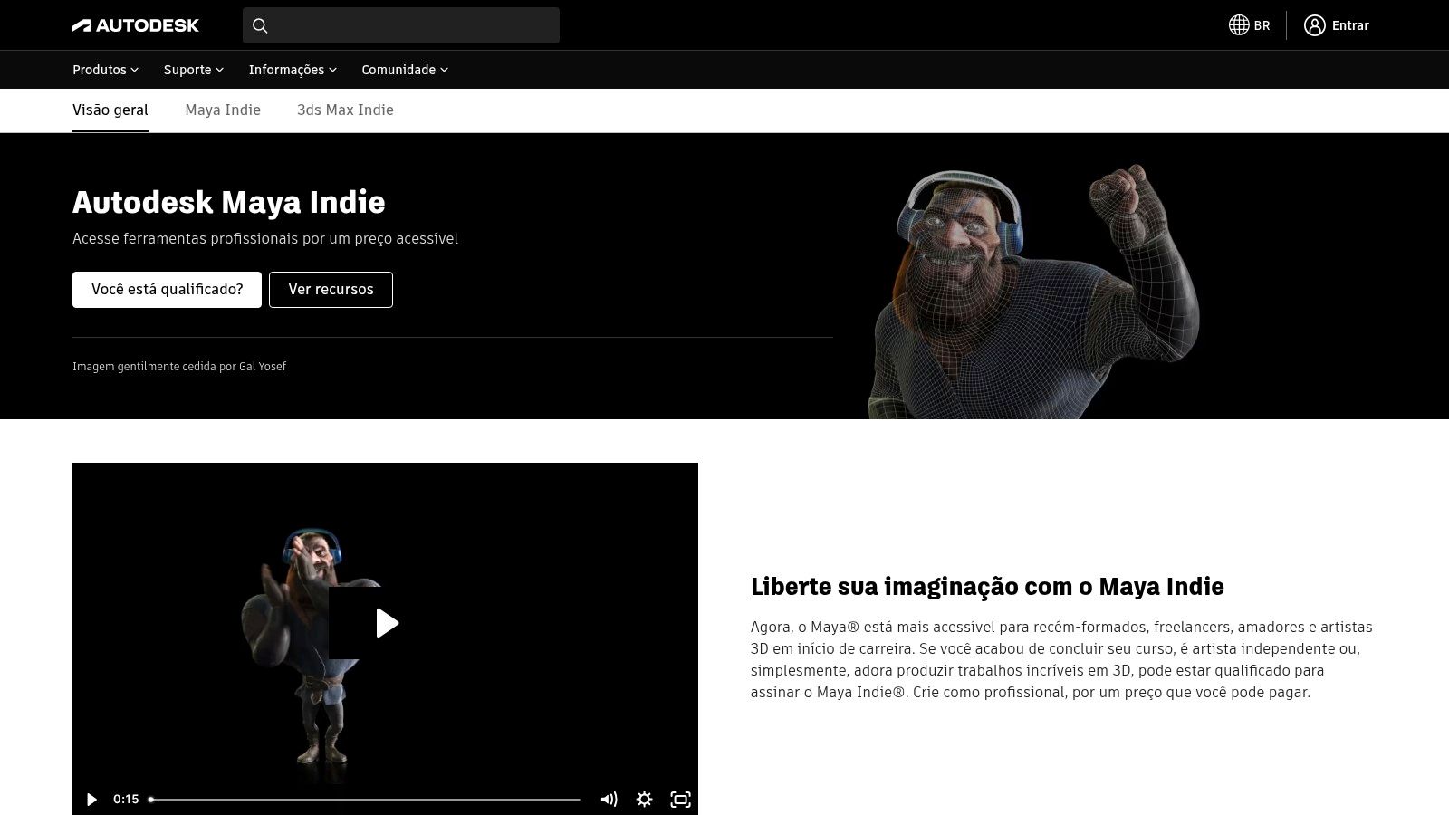Open the video quality settings gear
Screen dimensions: 1449x815
(644, 800)
